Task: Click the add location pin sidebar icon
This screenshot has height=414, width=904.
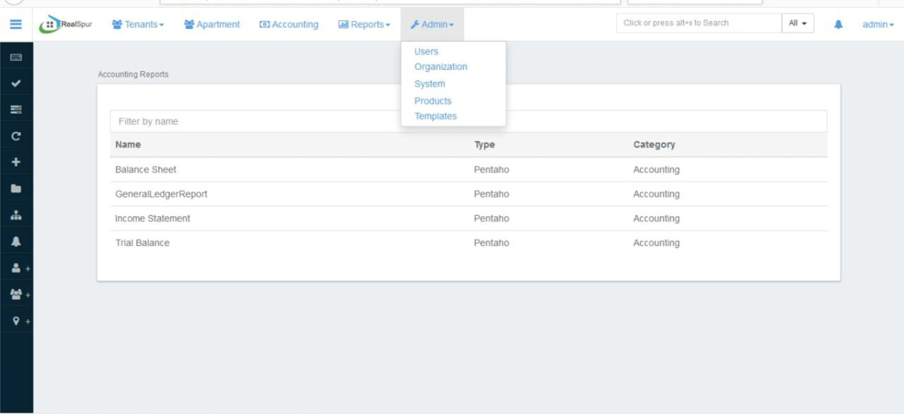Action: click(x=21, y=321)
